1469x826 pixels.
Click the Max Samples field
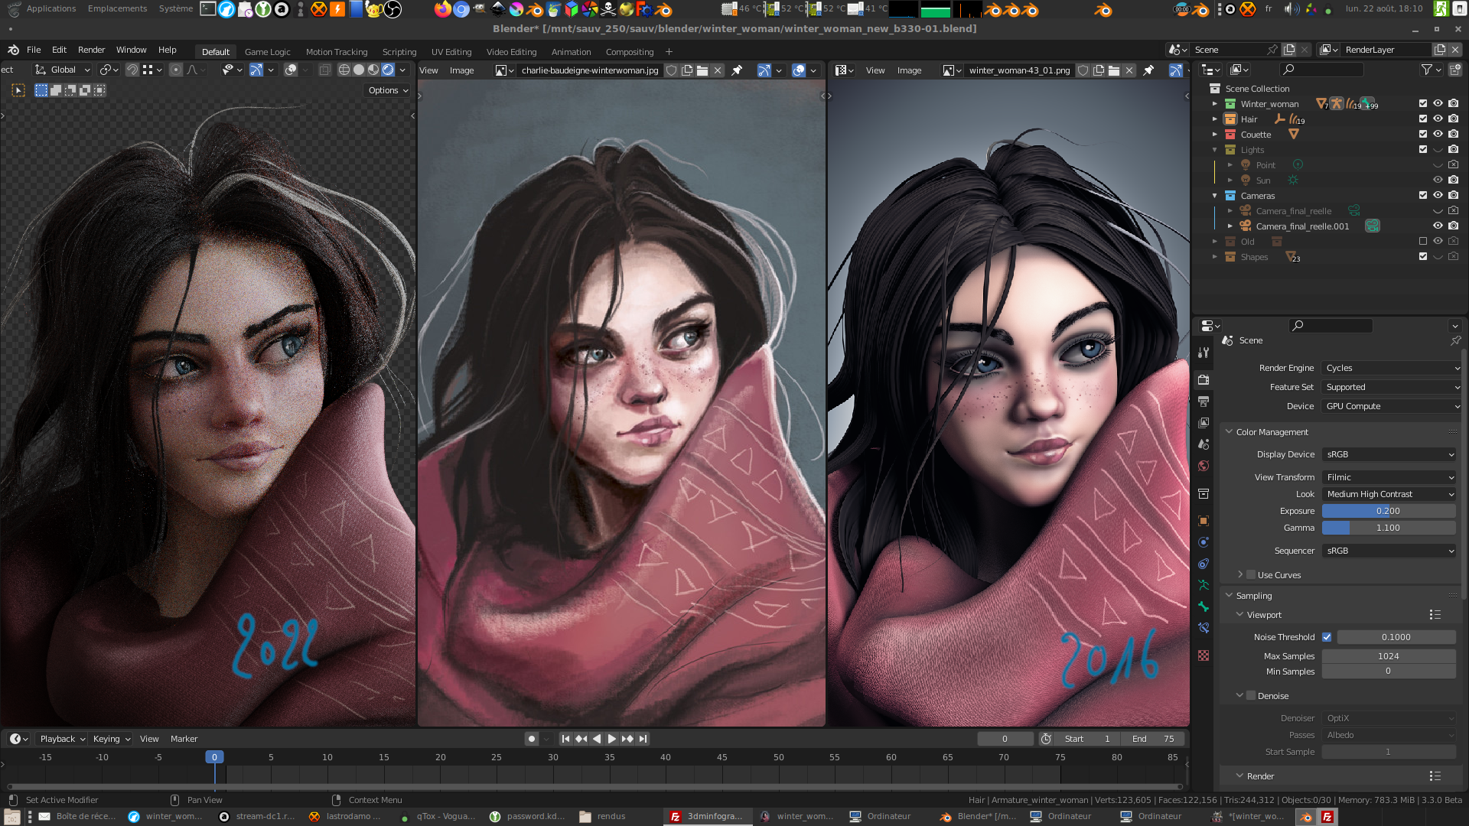point(1389,656)
